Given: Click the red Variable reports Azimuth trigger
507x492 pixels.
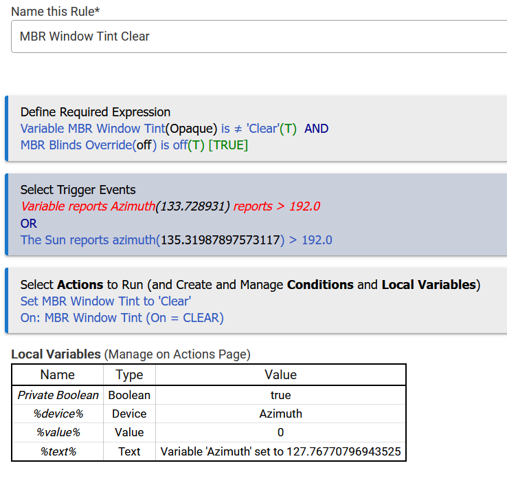Looking at the screenshot, I should (170, 206).
